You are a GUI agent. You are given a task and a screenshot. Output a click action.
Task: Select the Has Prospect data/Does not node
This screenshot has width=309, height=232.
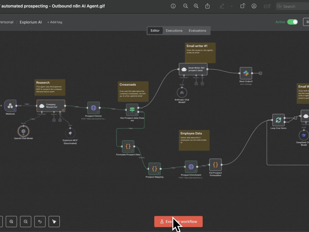(x=132, y=110)
